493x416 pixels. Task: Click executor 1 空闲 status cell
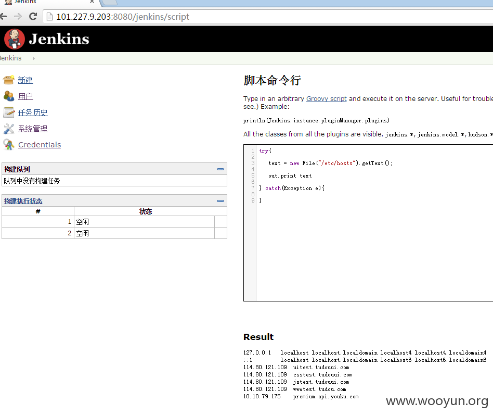145,222
